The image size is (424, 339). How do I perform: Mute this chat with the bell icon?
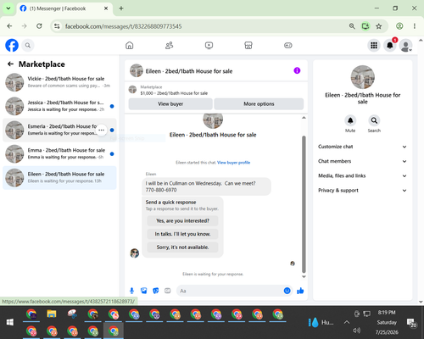pos(350,120)
